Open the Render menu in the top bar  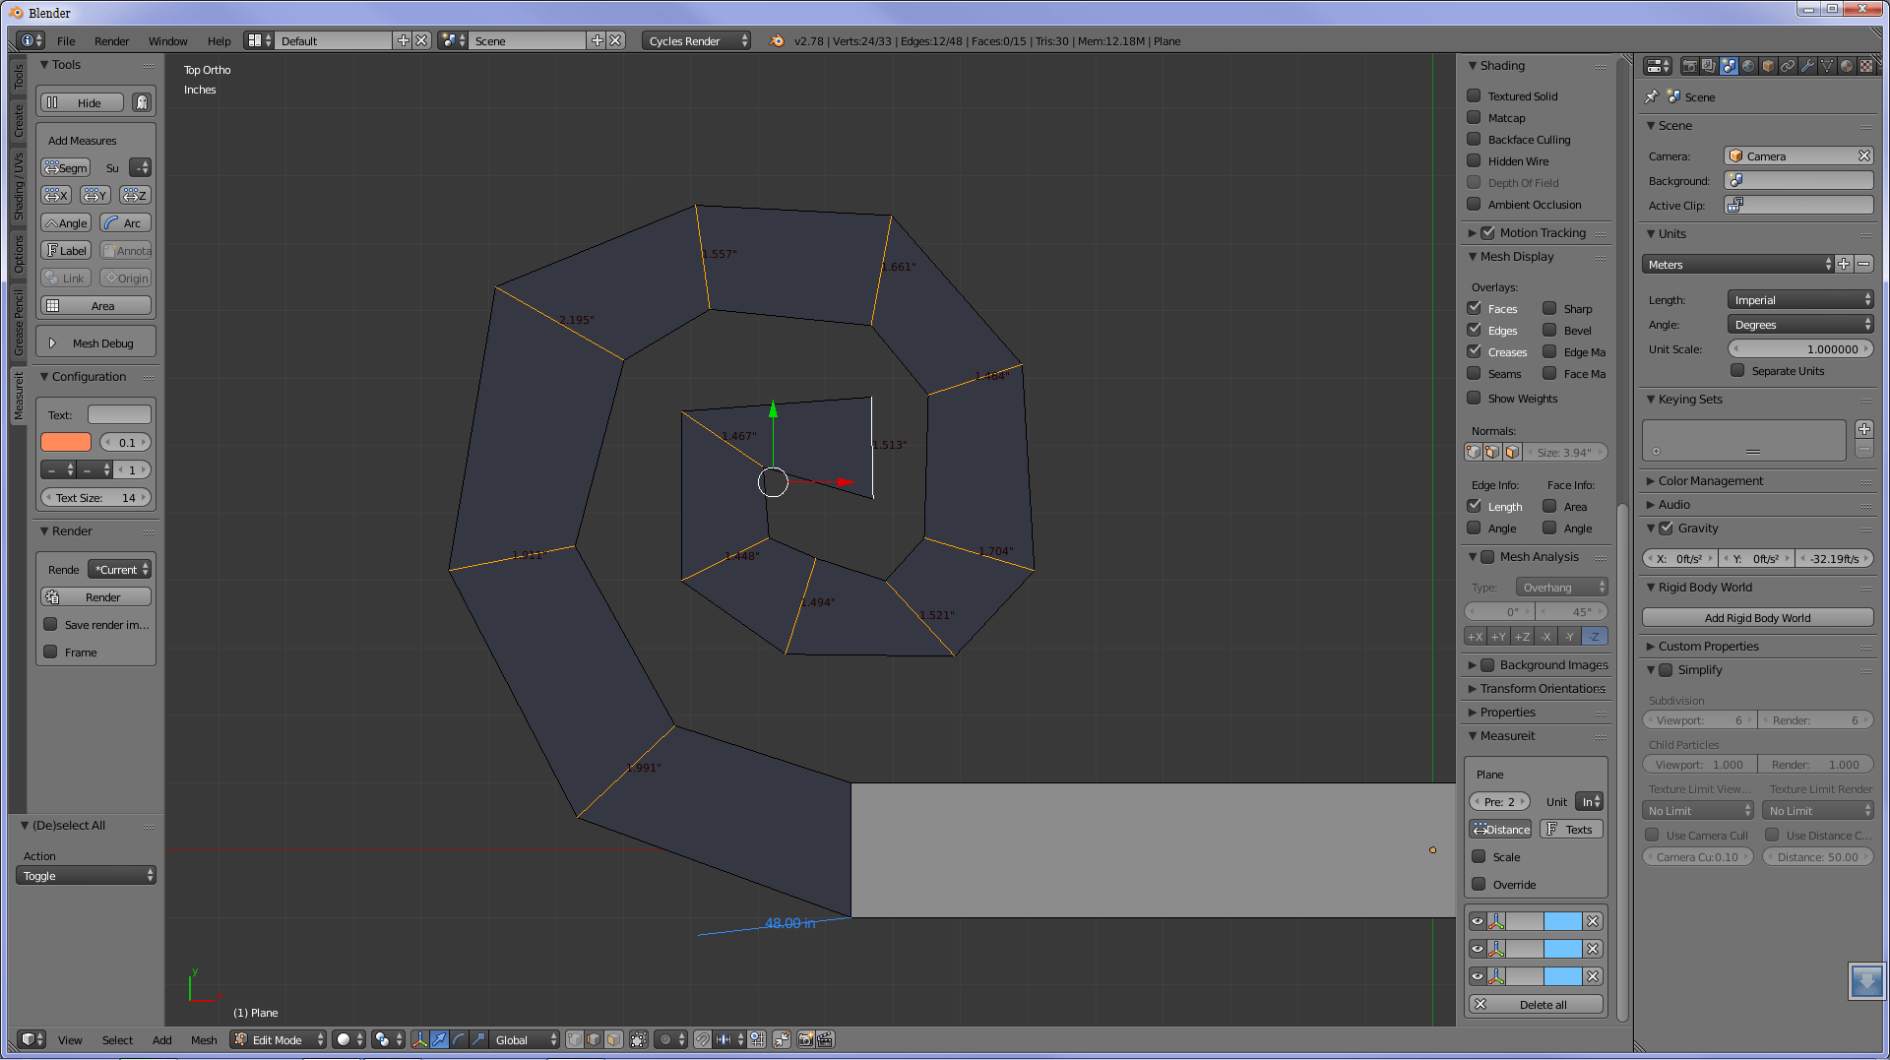[111, 40]
